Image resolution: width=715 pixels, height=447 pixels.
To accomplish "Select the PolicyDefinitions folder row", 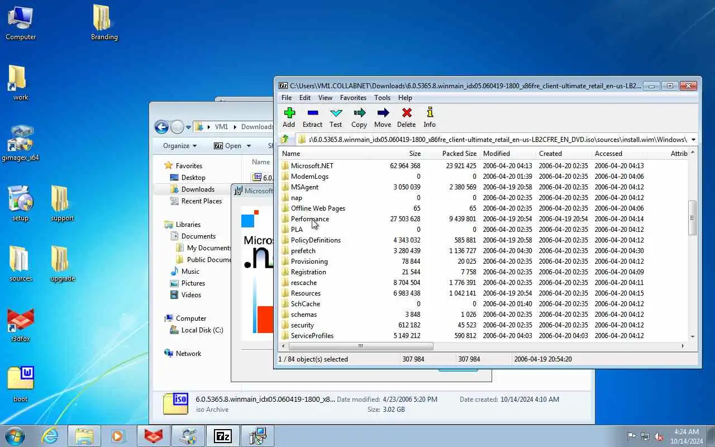I will point(484,240).
